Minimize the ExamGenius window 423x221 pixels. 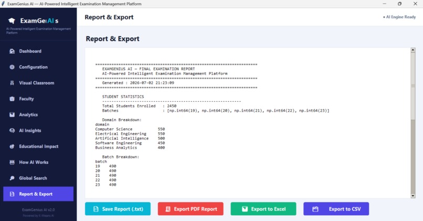[384, 4]
